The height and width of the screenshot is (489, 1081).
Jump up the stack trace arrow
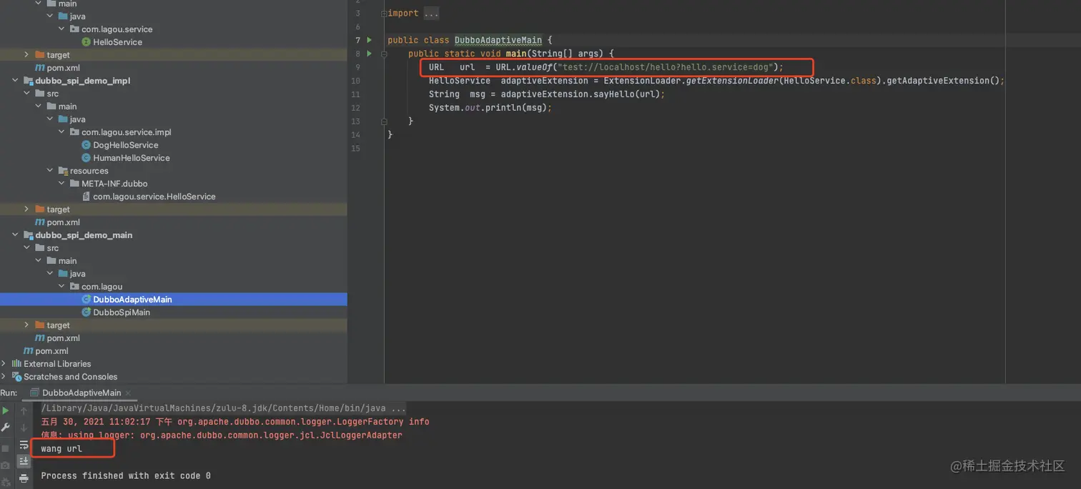click(x=24, y=411)
